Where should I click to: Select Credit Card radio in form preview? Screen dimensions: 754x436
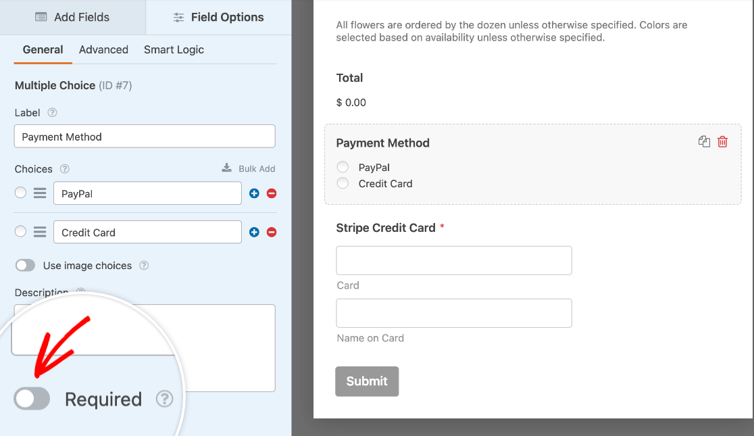point(343,183)
